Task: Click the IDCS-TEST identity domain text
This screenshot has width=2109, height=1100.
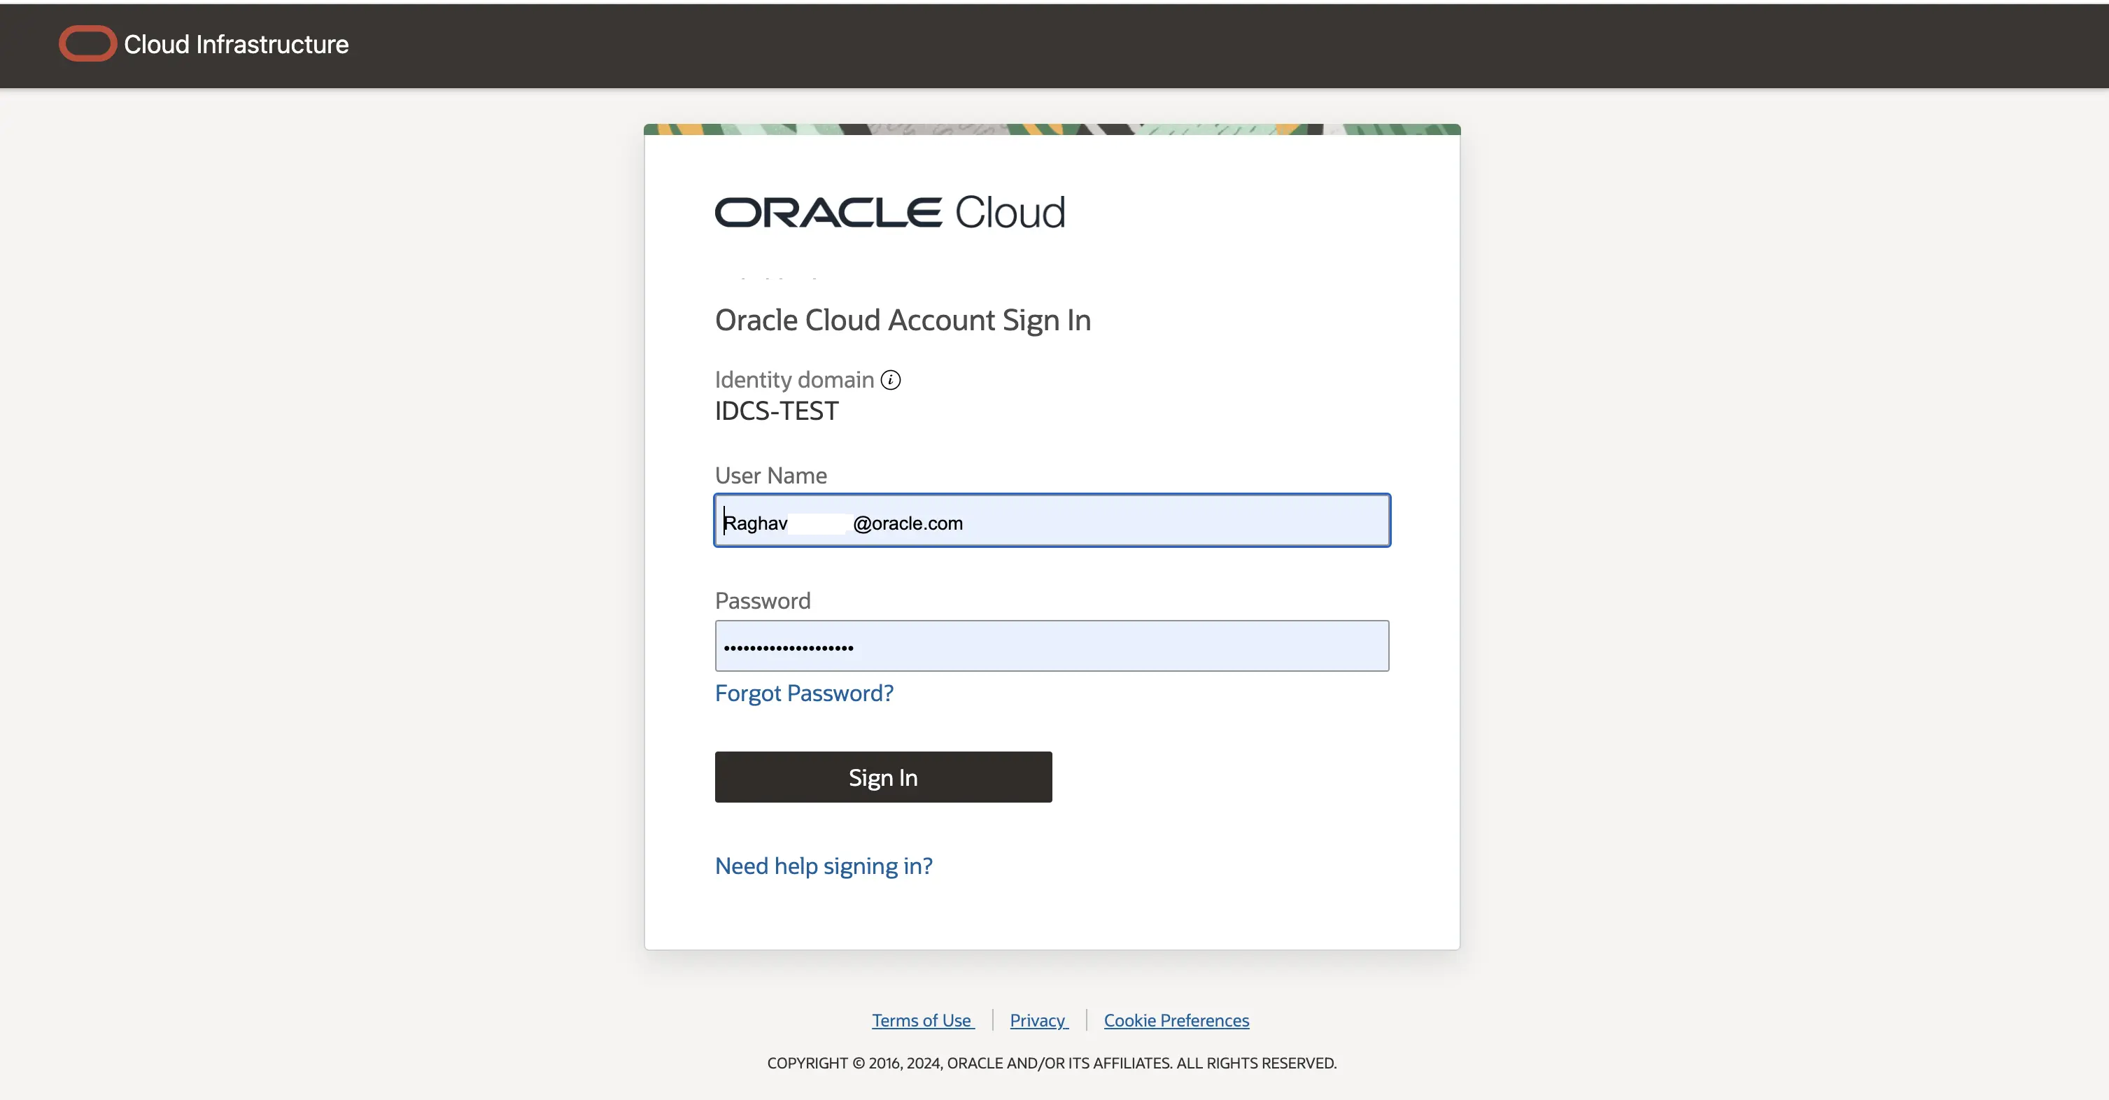Action: click(x=776, y=411)
